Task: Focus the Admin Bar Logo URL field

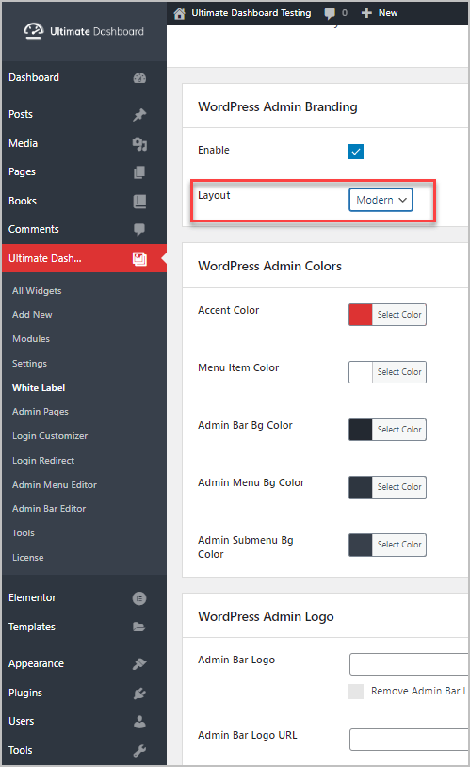Action: 409,739
